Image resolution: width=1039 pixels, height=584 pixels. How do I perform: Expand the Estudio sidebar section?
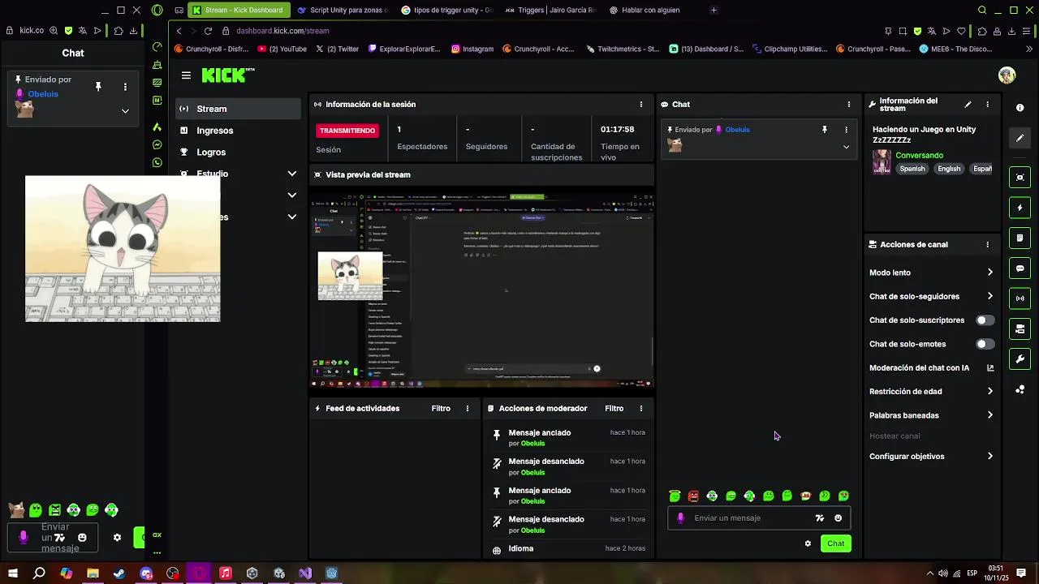(292, 174)
